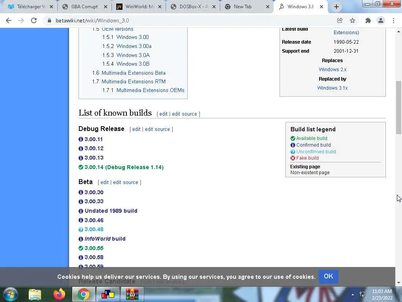
Task: Launch Firefox from the taskbar
Action: click(x=59, y=294)
